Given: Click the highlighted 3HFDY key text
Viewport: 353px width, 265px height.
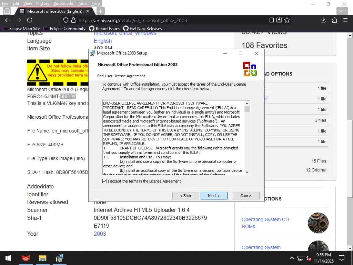Looking at the screenshot, I should (68, 97).
